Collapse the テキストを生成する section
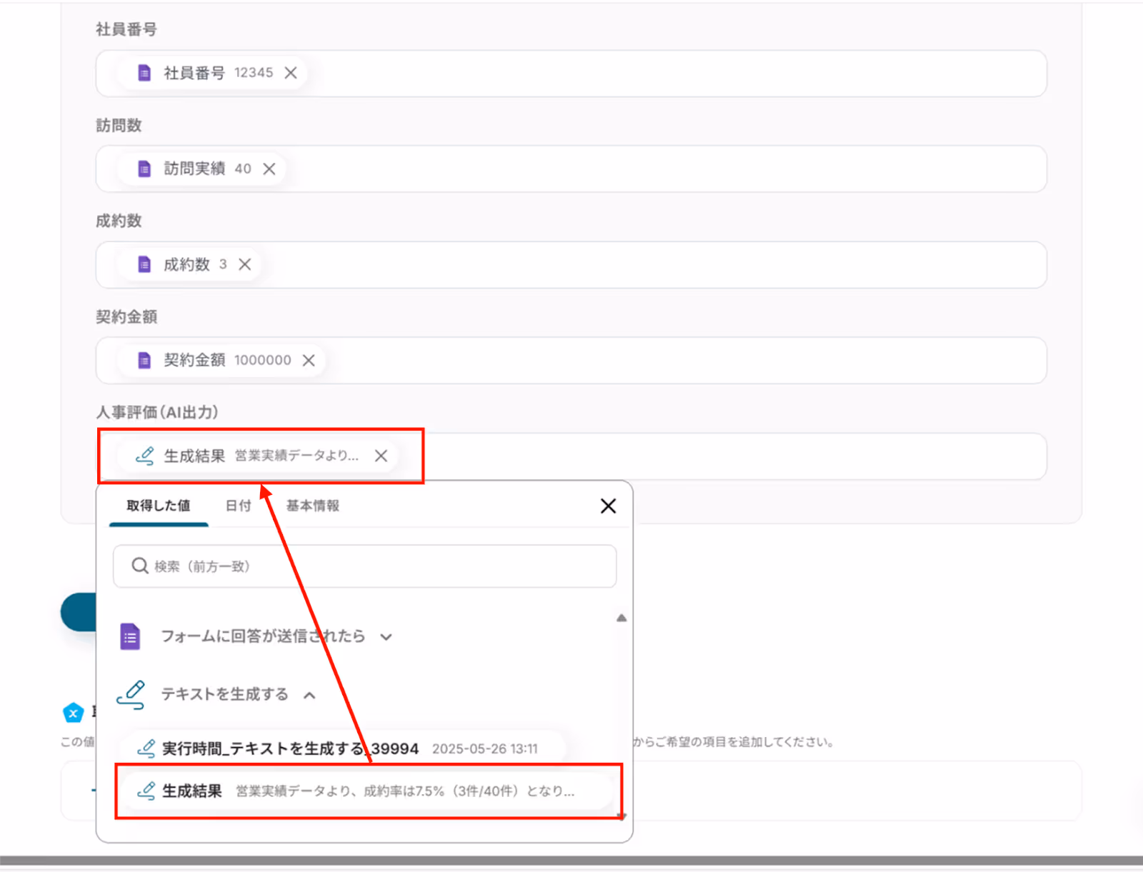Screen dimensions: 1143x872 tap(309, 695)
